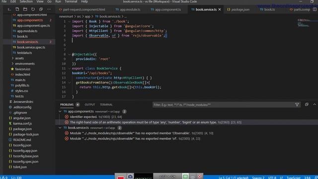
Task: Click the error icon beside 'Identifier expected'
Action: pyautogui.click(x=67, y=117)
